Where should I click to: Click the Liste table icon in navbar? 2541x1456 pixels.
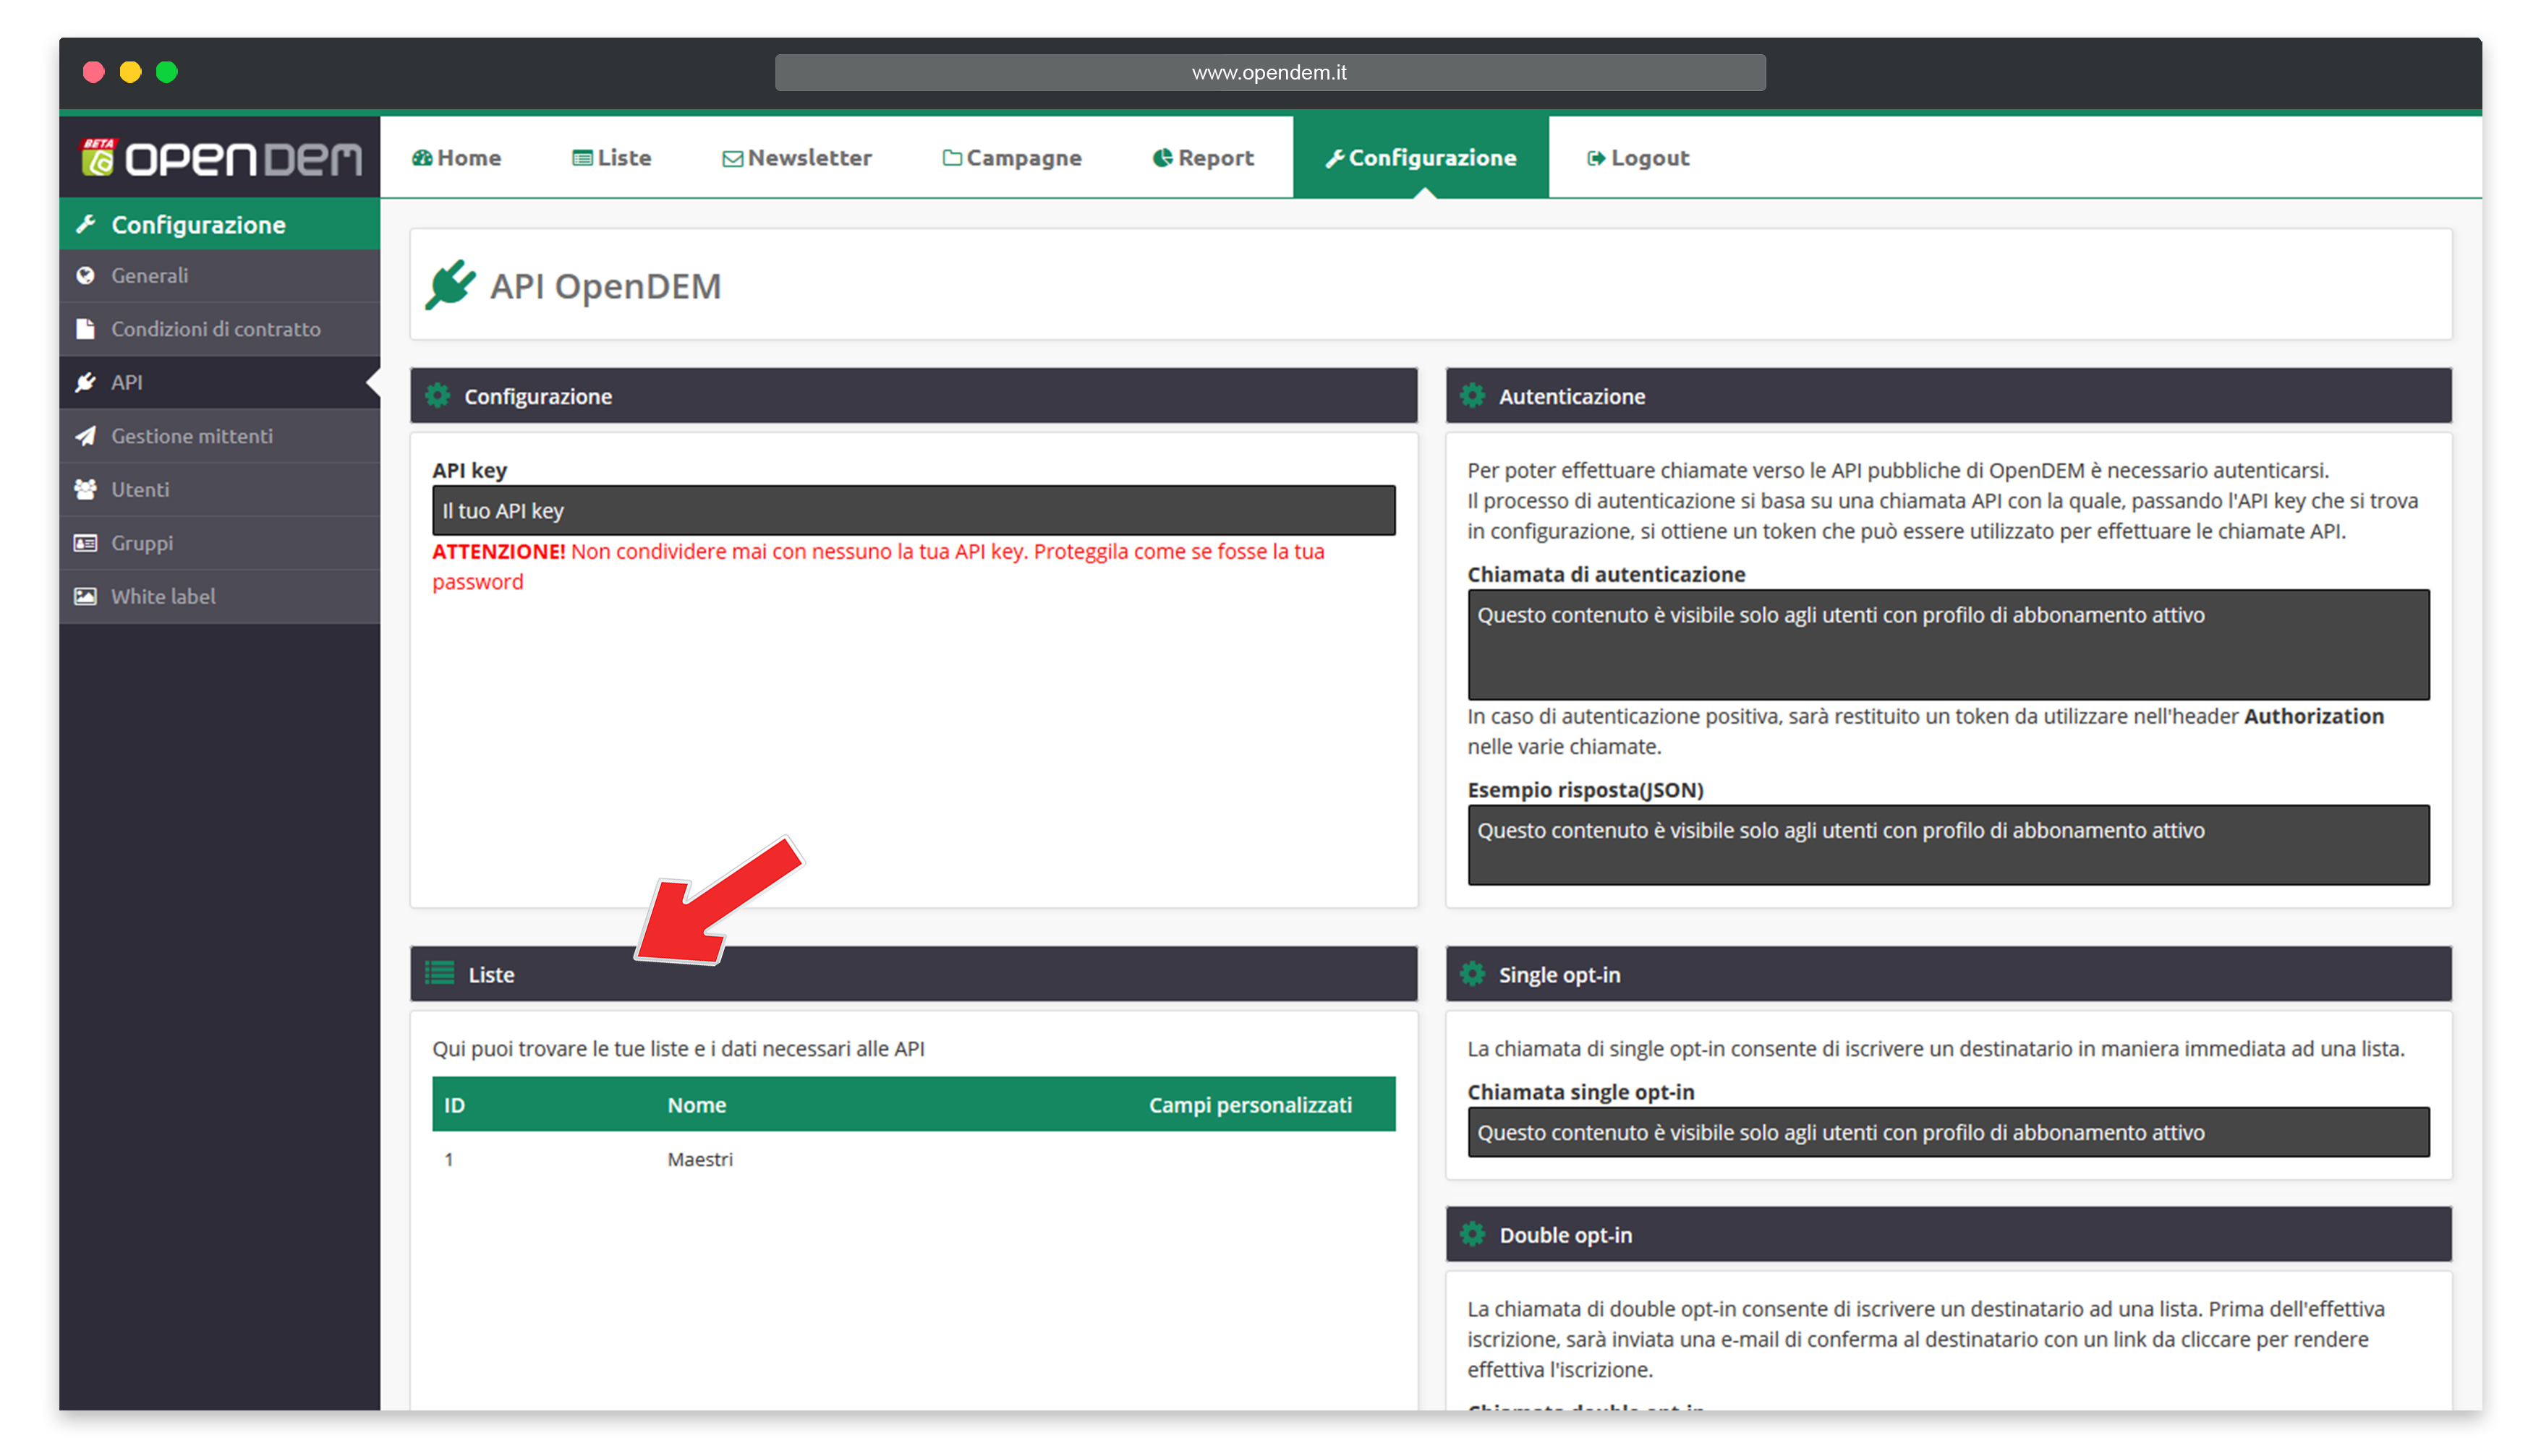pyautogui.click(x=582, y=158)
